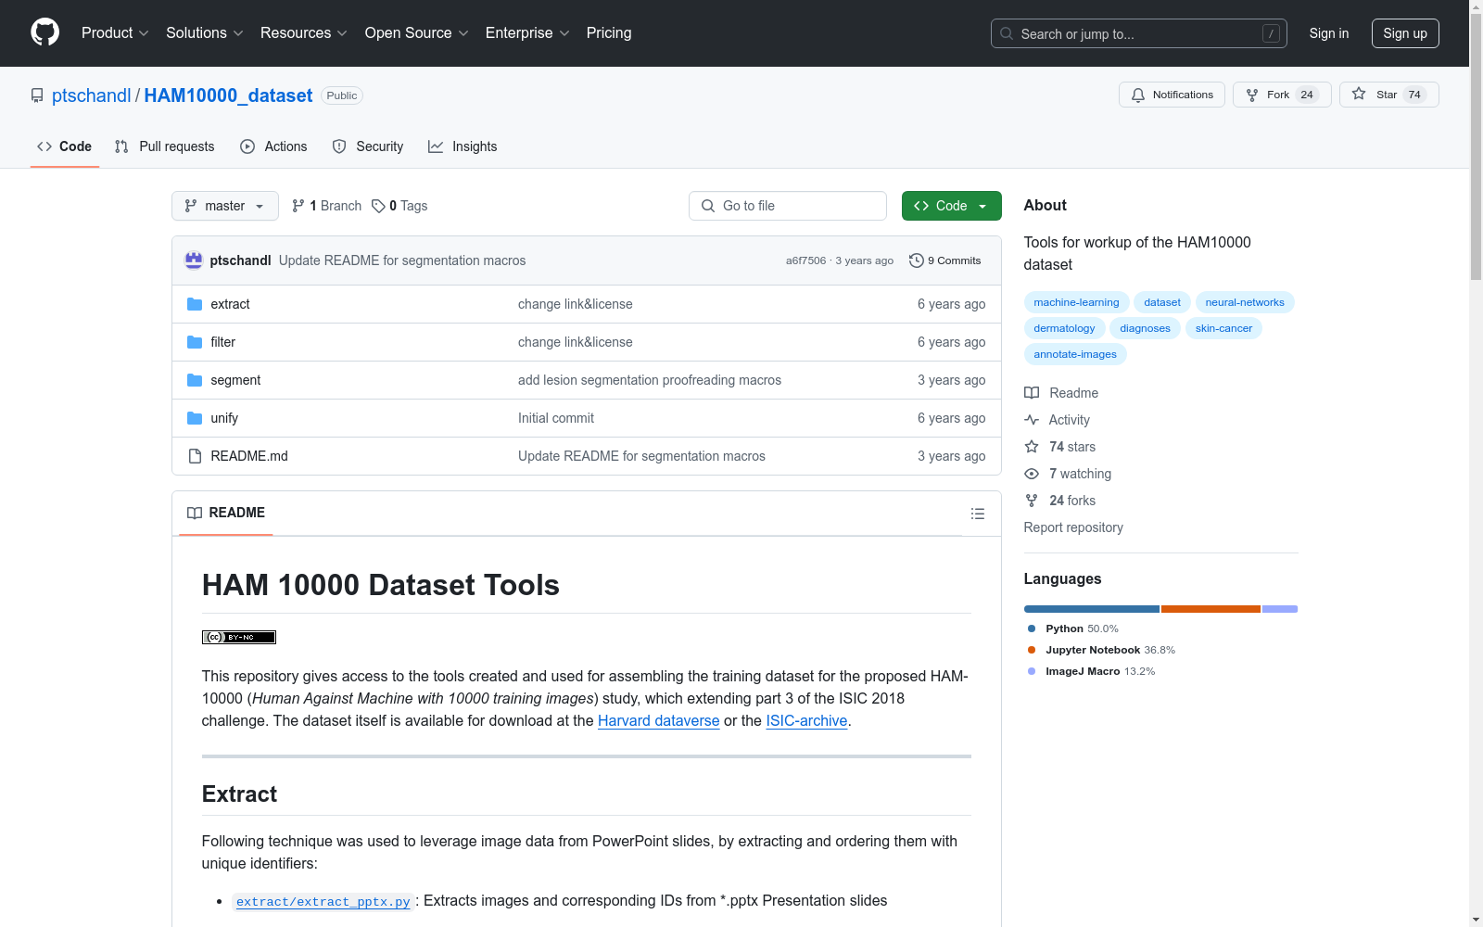The image size is (1483, 927).
Task: Click the Insights graph icon
Action: (x=436, y=146)
